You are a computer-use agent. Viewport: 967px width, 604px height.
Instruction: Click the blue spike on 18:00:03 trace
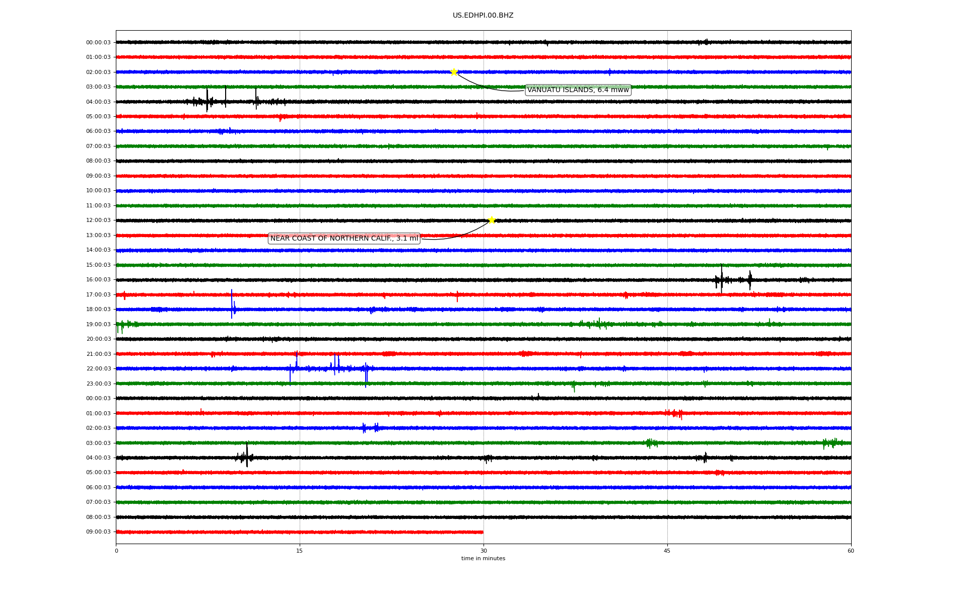point(232,305)
